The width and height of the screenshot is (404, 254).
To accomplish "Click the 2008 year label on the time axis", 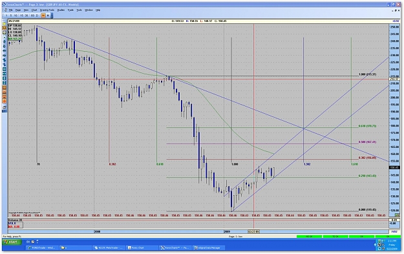I will point(97,231).
